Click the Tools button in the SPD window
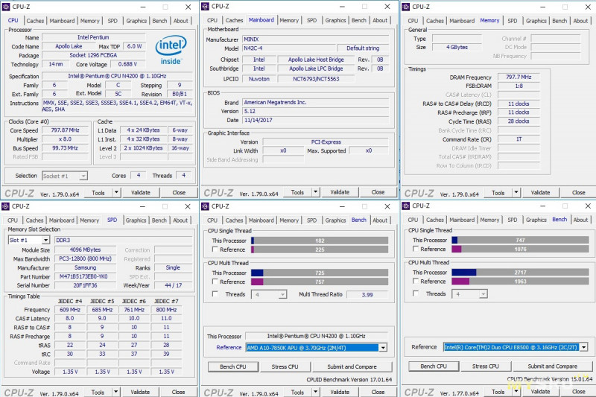 coord(98,392)
